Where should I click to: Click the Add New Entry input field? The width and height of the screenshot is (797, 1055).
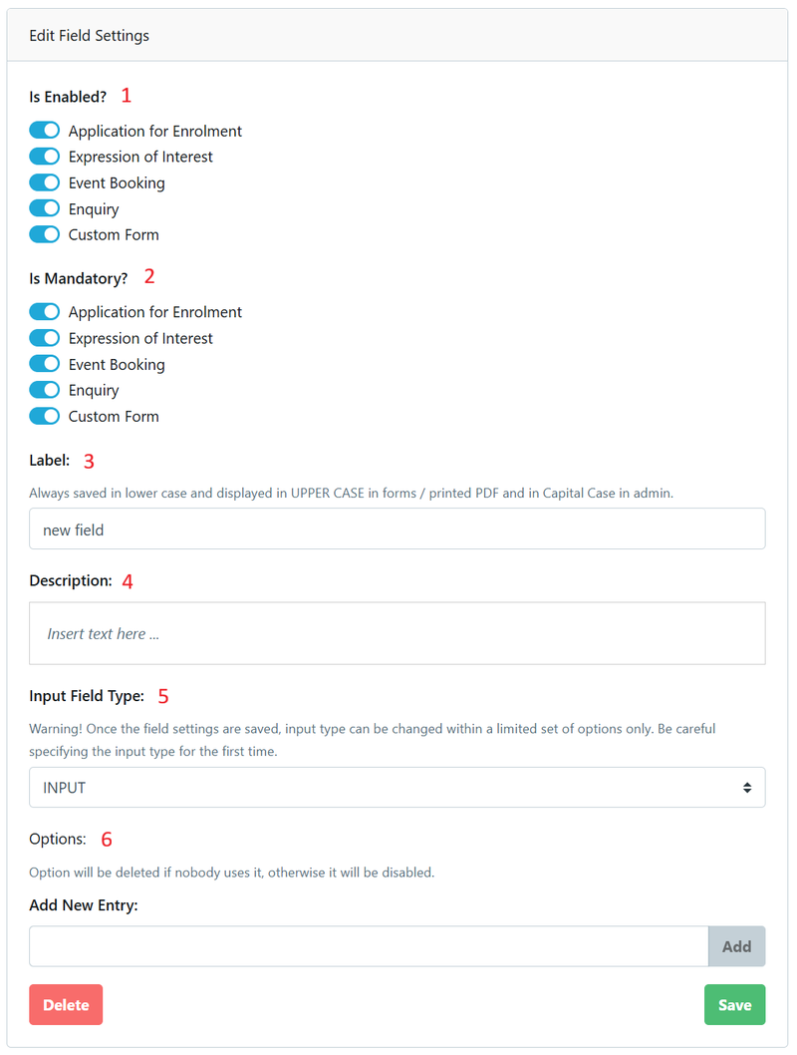(369, 945)
